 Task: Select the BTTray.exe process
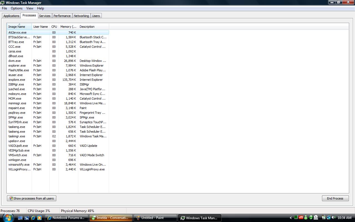58,42
